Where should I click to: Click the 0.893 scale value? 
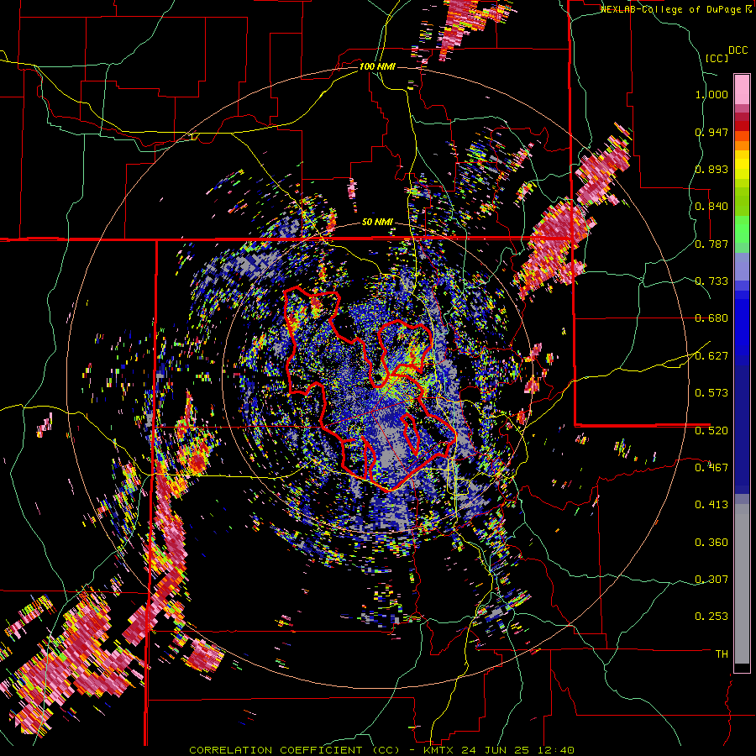click(x=711, y=169)
